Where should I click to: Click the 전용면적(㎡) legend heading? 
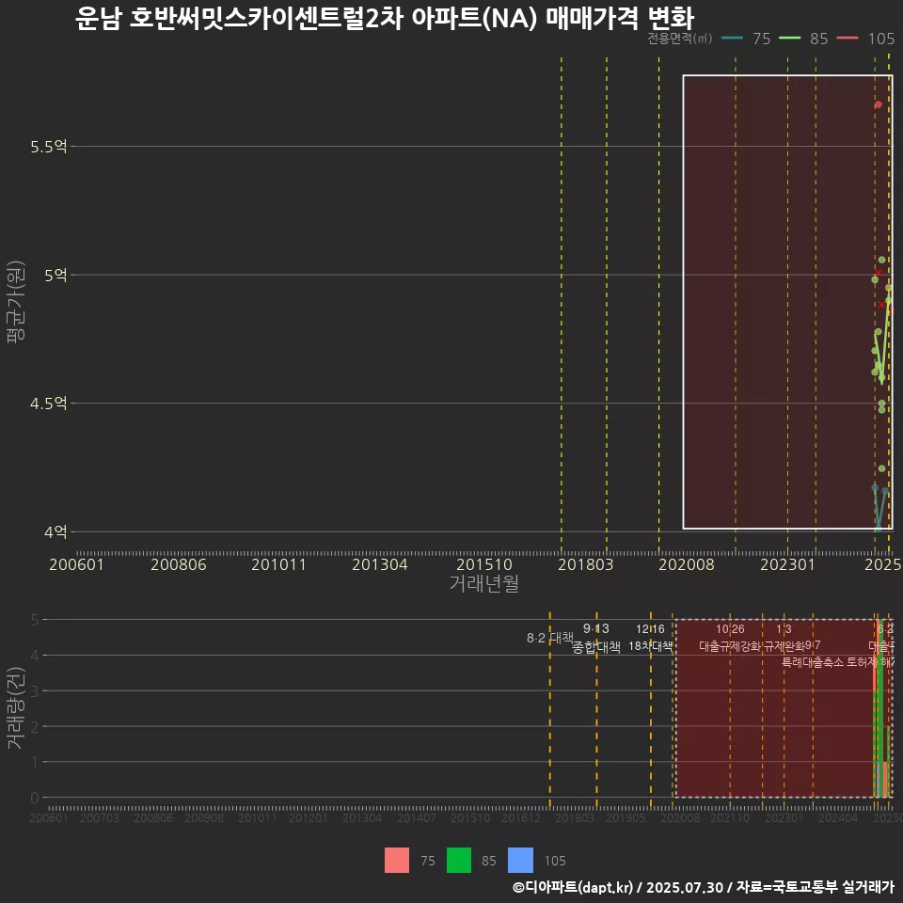point(679,38)
